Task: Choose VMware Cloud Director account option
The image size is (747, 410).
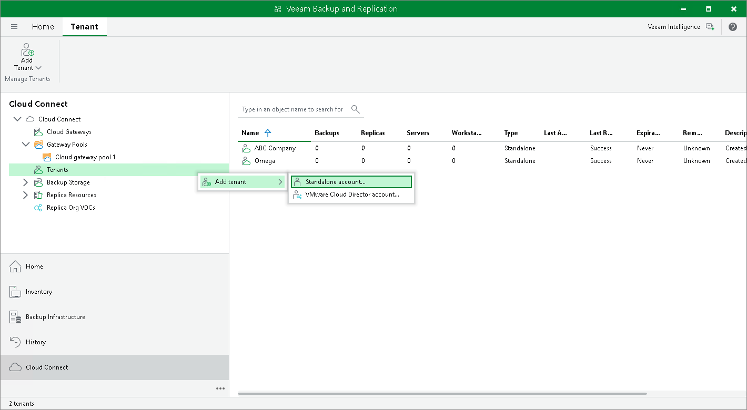Action: 352,194
